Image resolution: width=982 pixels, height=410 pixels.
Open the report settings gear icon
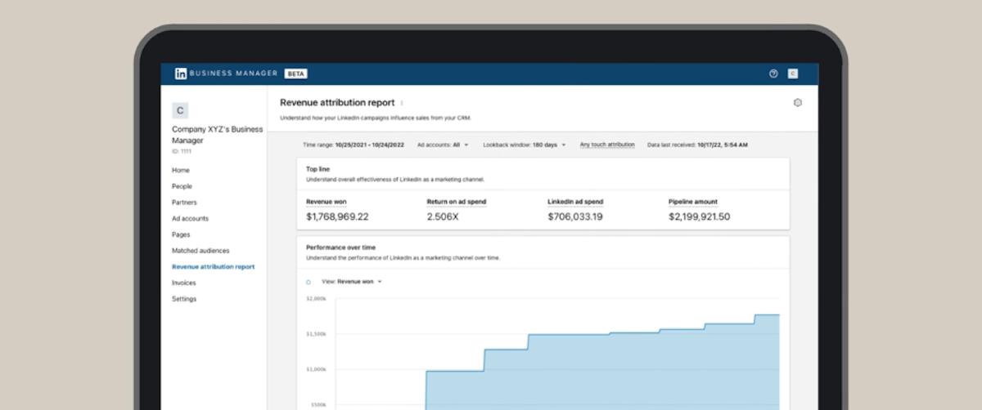(x=798, y=103)
